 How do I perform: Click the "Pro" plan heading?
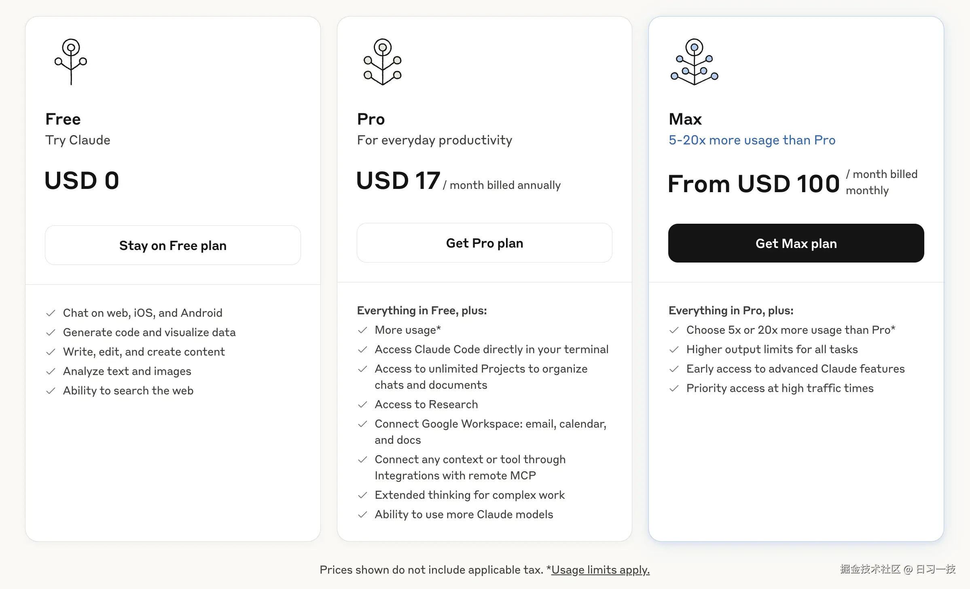(371, 119)
